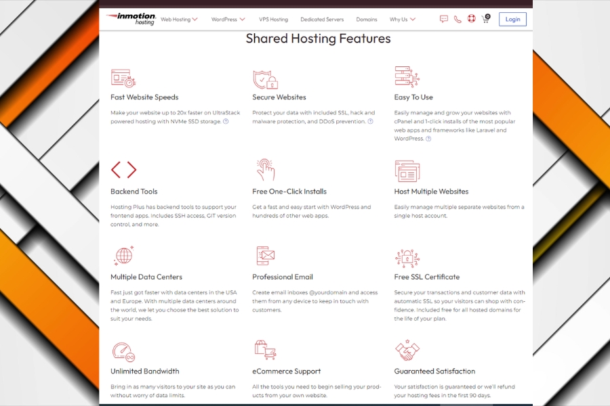This screenshot has height=406, width=610.
Task: Click the InMotion Hosting logo
Action: coord(131,19)
